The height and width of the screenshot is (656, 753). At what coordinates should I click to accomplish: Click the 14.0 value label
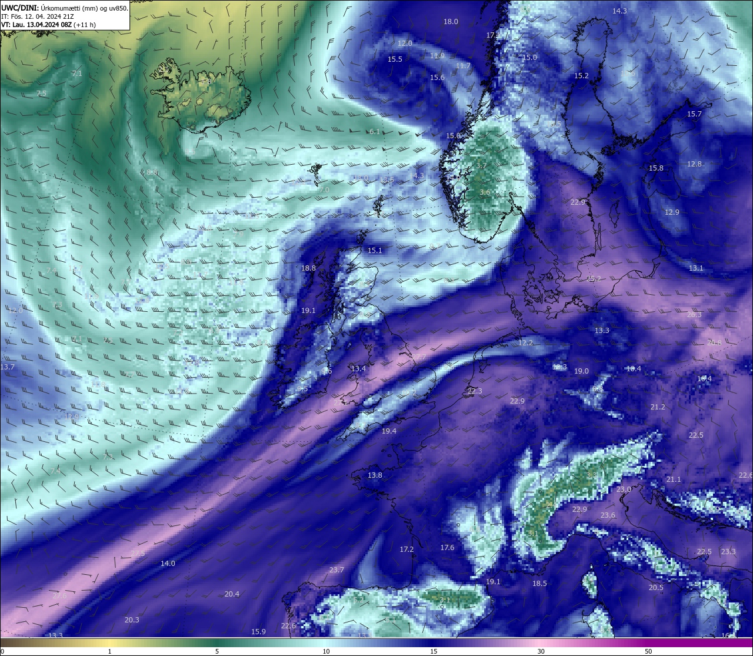(168, 564)
